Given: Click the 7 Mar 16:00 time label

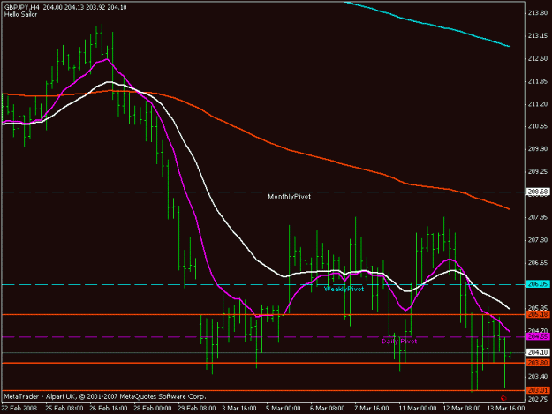Looking at the screenshot, I should 372,409.
